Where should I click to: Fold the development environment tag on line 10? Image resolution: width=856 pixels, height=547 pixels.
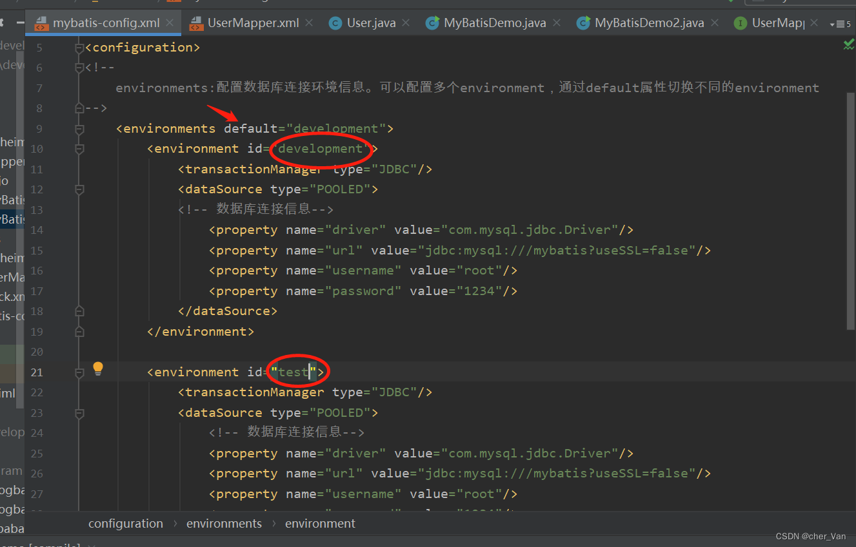[79, 149]
